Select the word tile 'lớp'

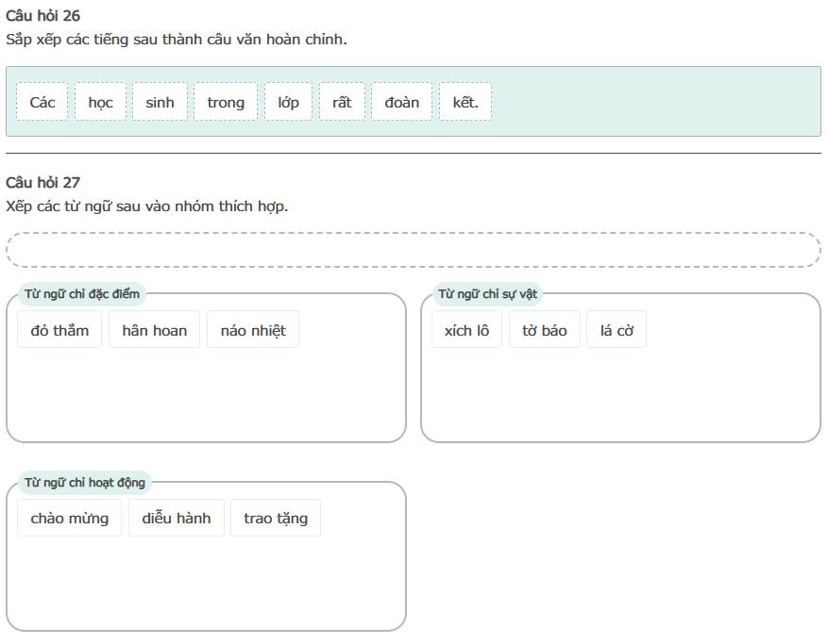[x=288, y=102]
